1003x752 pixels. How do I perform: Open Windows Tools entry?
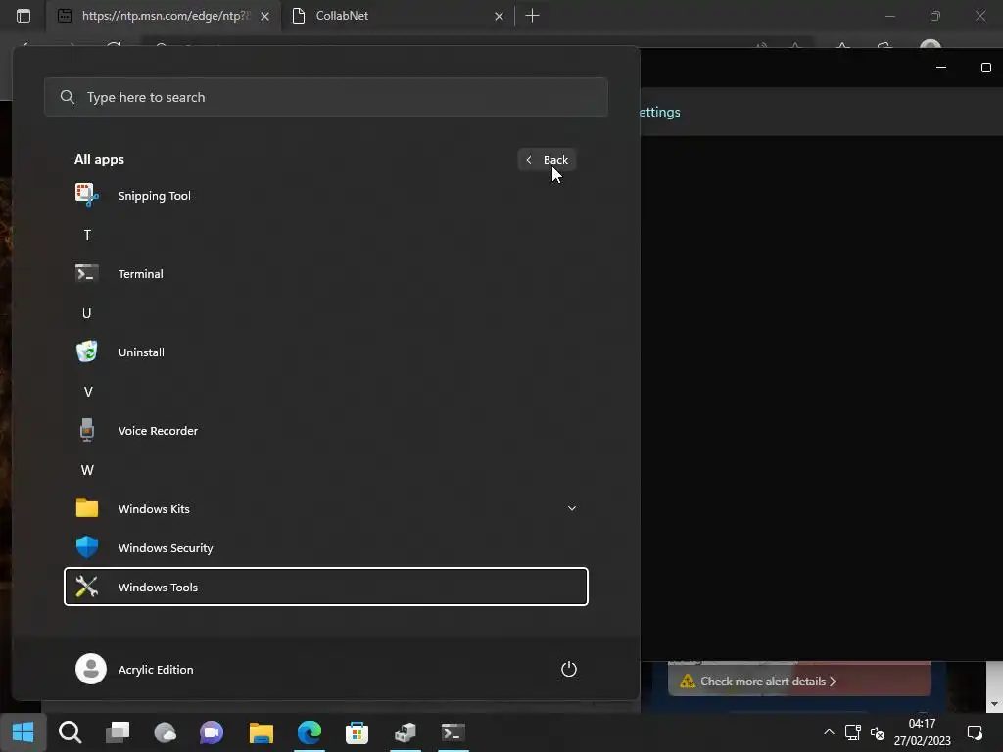point(325,587)
